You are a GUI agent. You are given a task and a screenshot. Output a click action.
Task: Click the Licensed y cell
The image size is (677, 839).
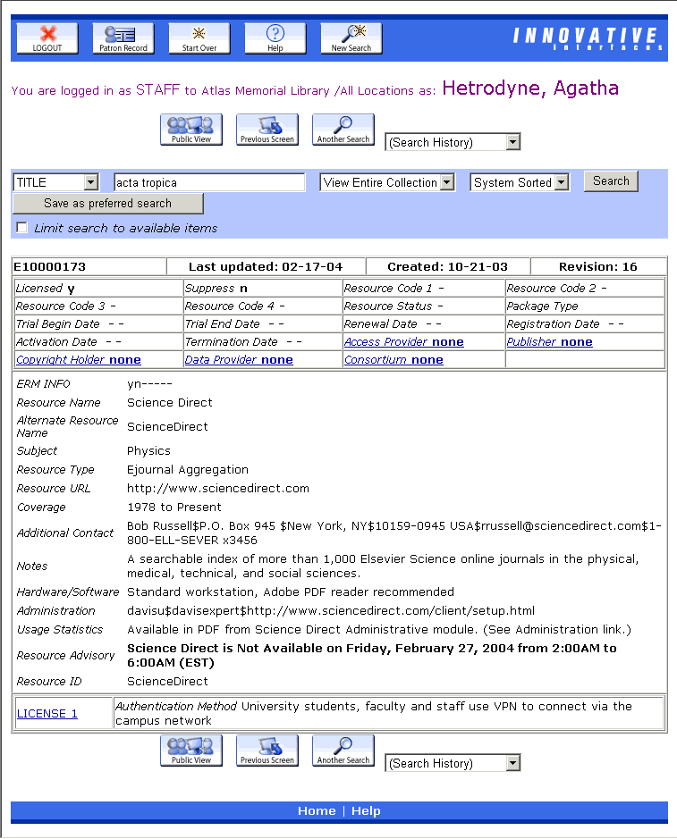click(98, 288)
